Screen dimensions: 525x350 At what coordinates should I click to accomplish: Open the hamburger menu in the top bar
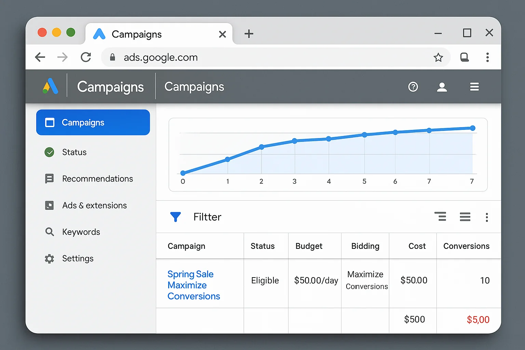point(474,87)
